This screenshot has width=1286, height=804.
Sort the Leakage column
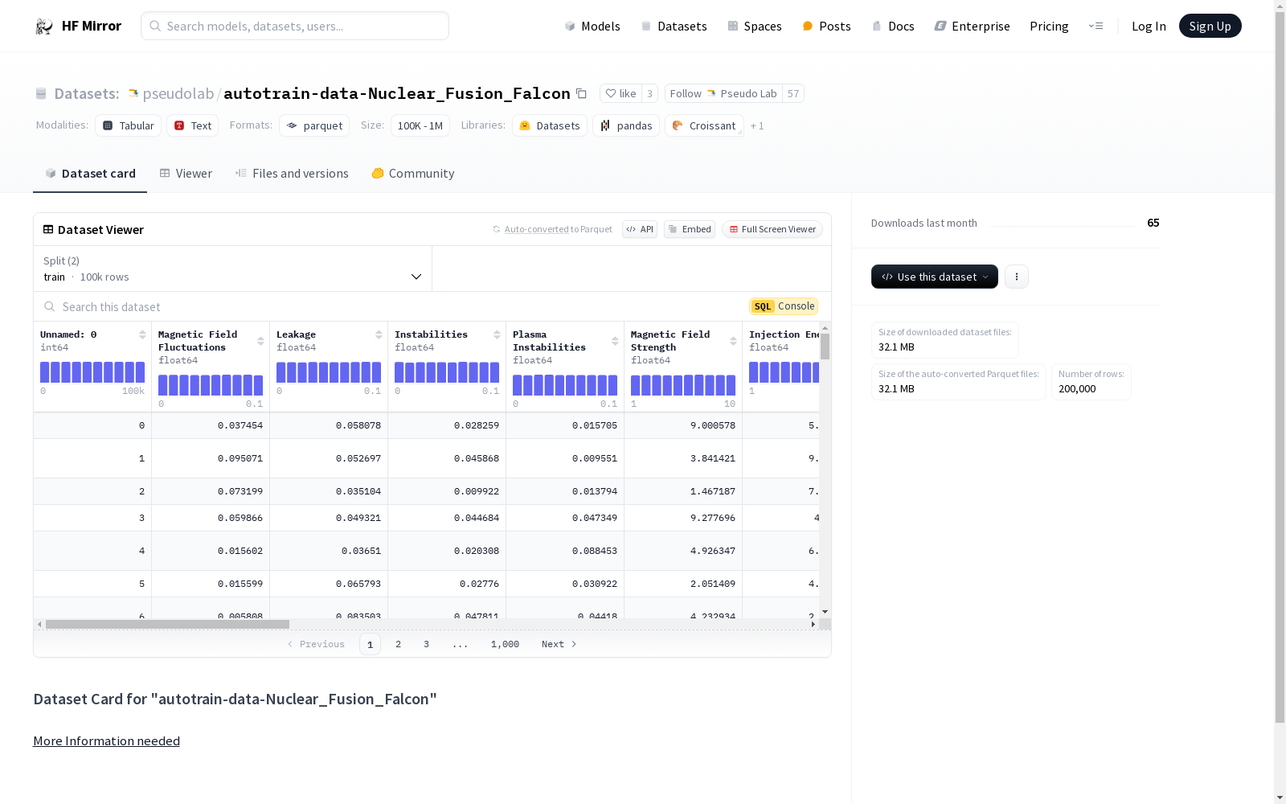[379, 334]
